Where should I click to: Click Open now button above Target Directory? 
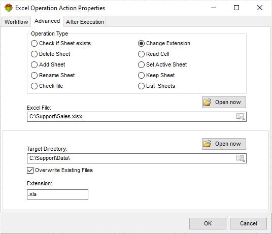(224, 144)
